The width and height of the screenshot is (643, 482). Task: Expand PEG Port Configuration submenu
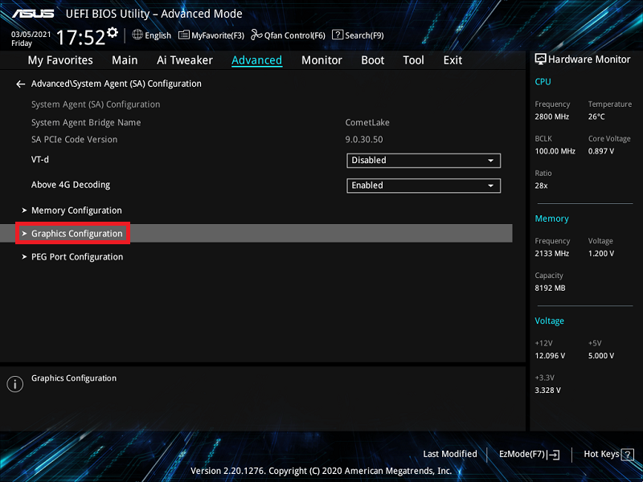point(76,257)
